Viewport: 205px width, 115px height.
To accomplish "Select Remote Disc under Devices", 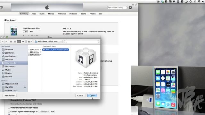I will [11, 90].
